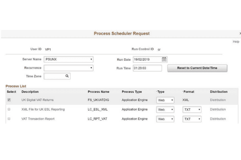The height and width of the screenshot is (160, 241).
Task: Click the Select column header
Action: pyautogui.click(x=11, y=92)
